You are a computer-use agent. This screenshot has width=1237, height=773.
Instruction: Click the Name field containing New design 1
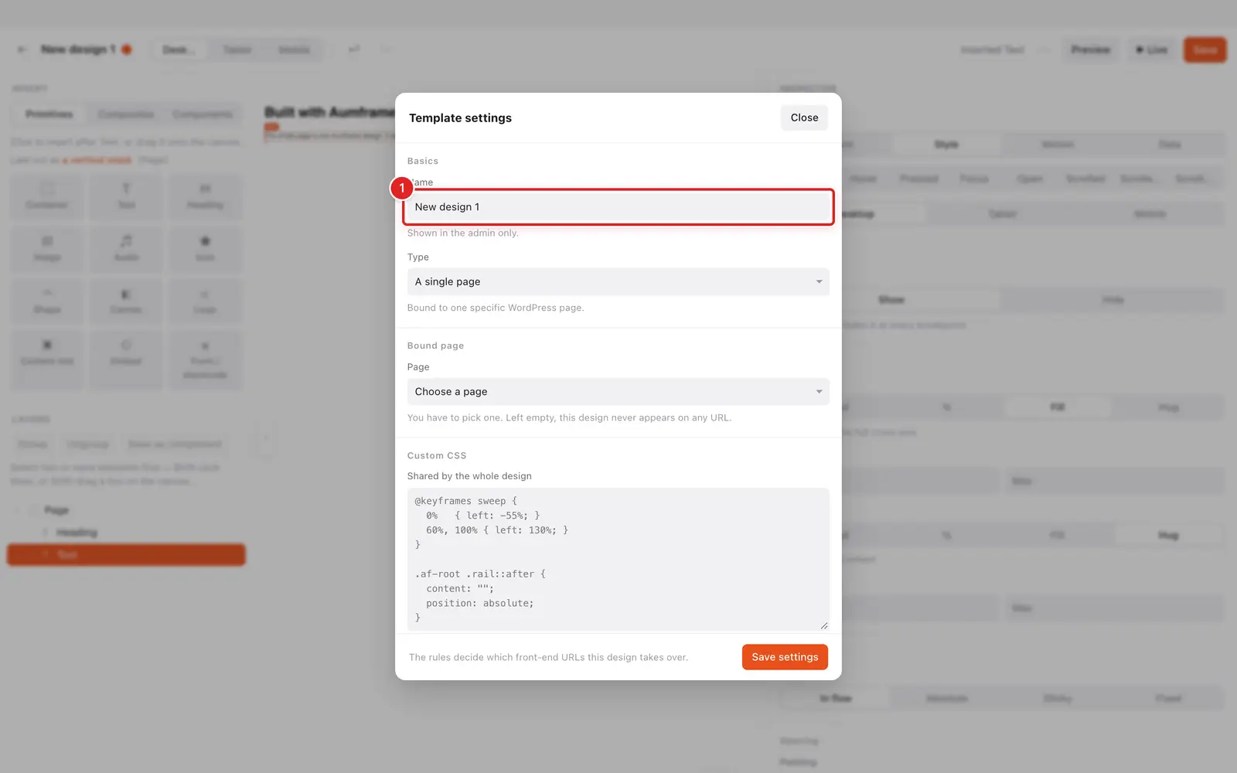[x=618, y=207]
